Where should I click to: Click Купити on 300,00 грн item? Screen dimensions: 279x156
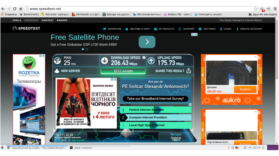pyautogui.click(x=245, y=89)
